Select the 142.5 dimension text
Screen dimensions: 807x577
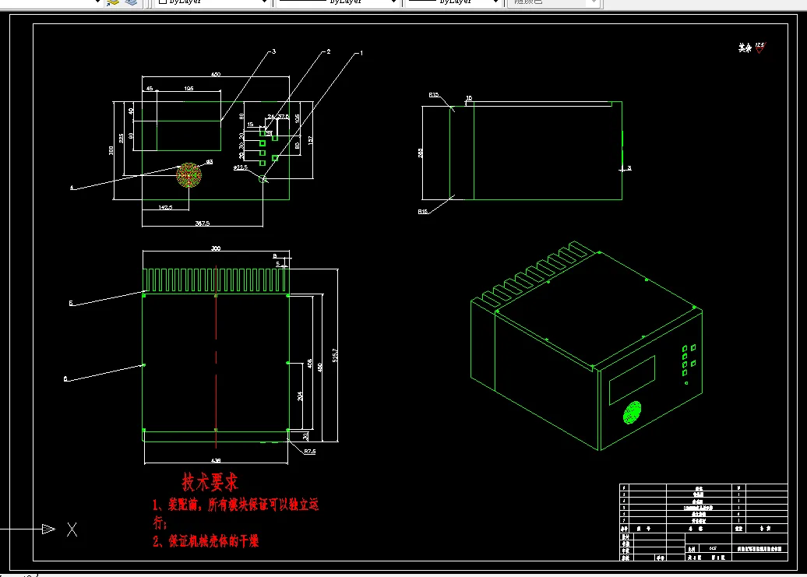tap(165, 207)
